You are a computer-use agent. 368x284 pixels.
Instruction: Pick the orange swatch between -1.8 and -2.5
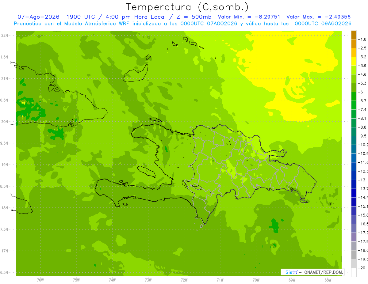coord(354,44)
